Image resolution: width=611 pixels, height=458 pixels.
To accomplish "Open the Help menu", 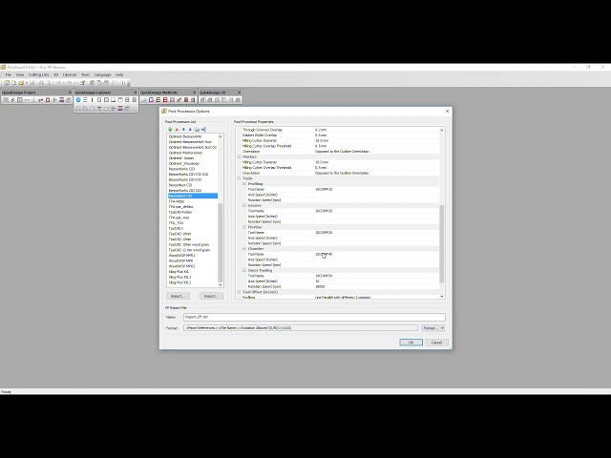I will click(x=119, y=74).
